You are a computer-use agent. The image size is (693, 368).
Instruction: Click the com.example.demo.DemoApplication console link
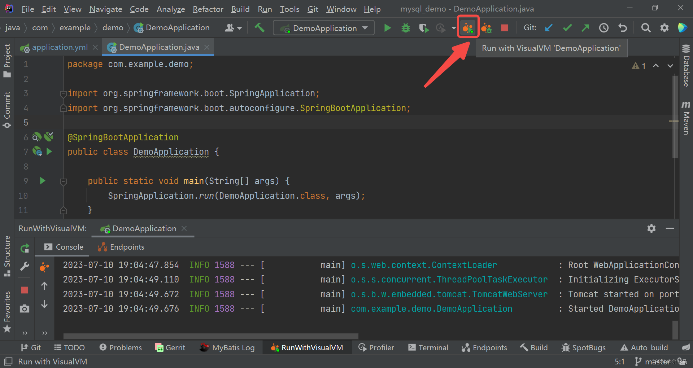click(431, 308)
